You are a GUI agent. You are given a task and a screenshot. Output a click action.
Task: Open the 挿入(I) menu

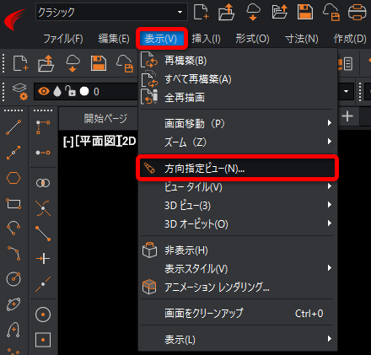[206, 39]
